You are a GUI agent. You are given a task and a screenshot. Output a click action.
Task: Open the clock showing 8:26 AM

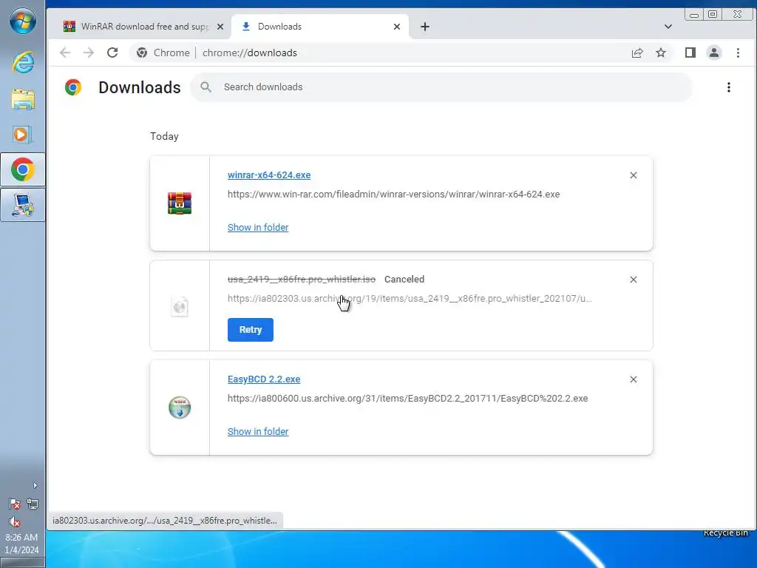(21, 544)
